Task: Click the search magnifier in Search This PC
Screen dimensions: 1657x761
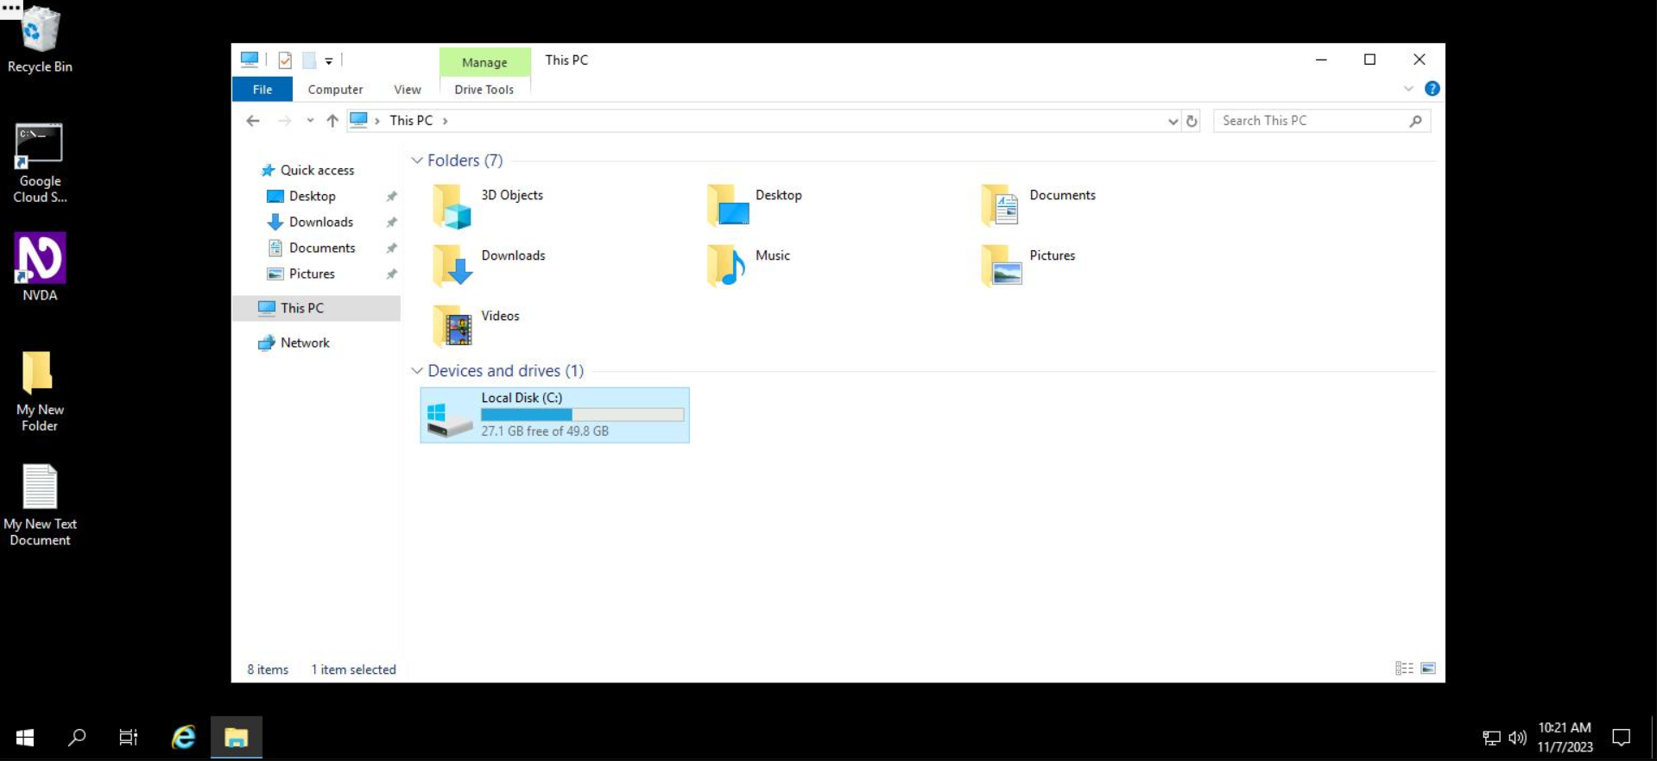Action: pos(1415,121)
